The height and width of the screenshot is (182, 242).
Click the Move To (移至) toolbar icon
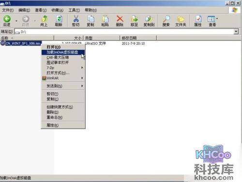[135, 19]
